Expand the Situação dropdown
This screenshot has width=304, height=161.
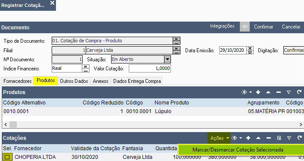pyautogui.click(x=168, y=59)
